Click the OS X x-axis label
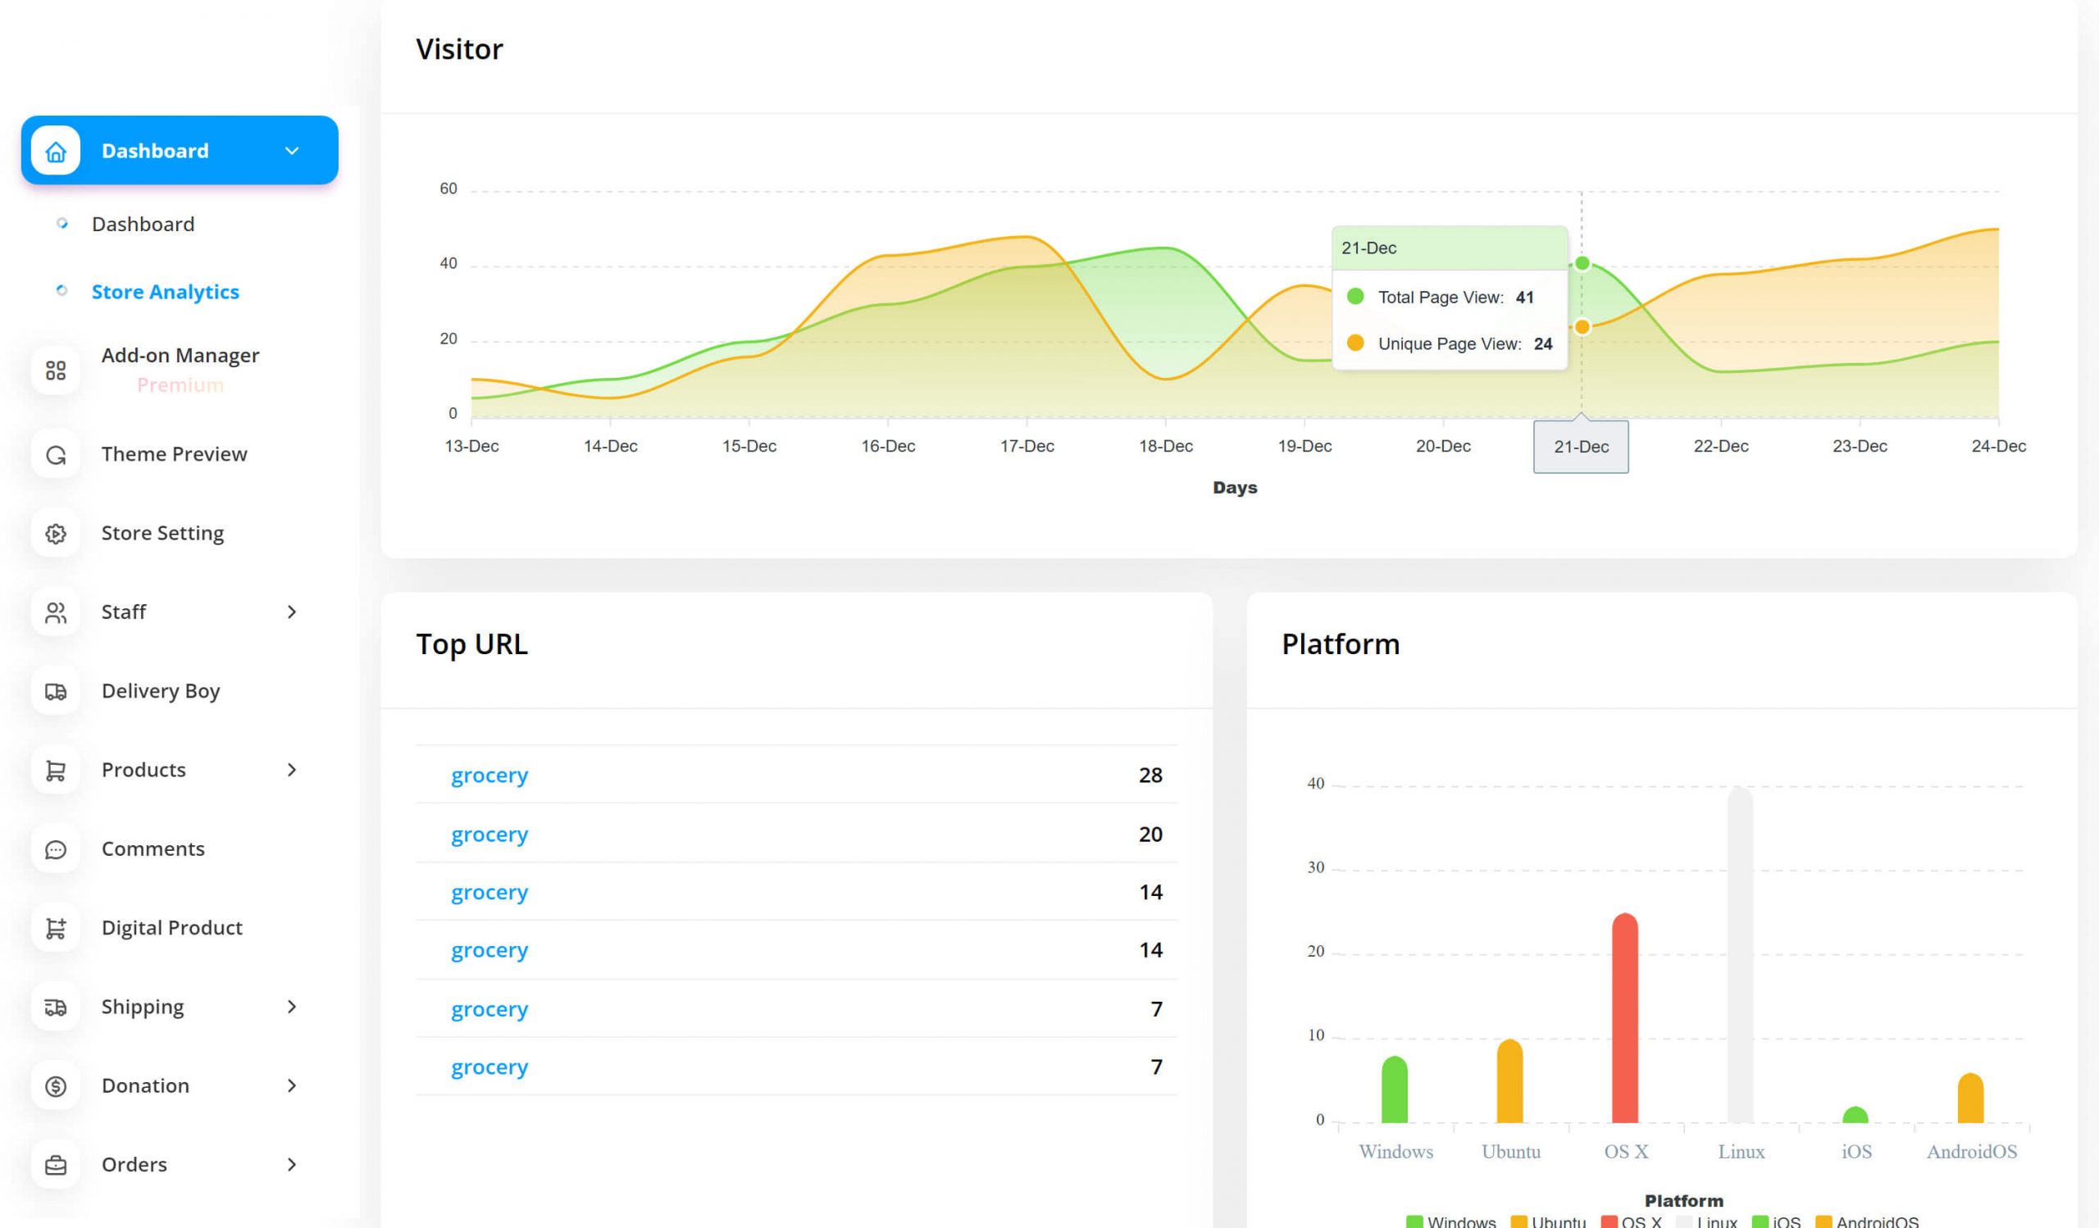The width and height of the screenshot is (2099, 1228). [x=1627, y=1152]
